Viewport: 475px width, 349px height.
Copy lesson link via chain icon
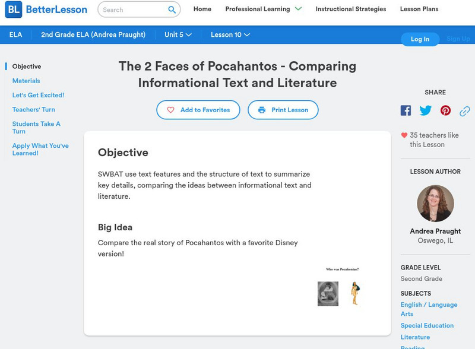465,110
